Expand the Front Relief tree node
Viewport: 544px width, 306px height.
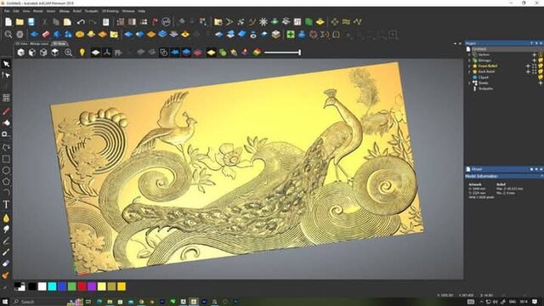tap(469, 66)
